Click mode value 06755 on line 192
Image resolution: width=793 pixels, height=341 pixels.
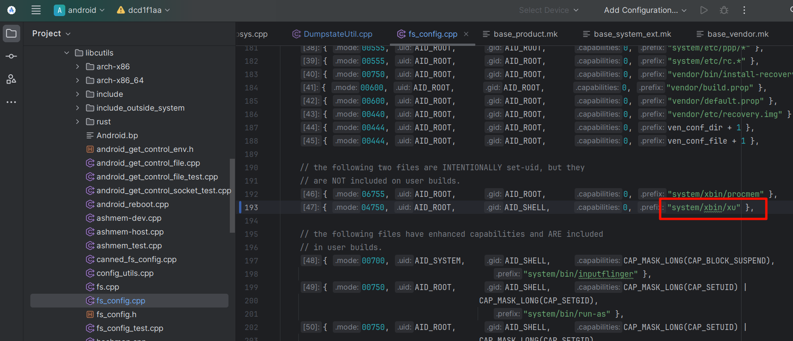click(x=373, y=194)
